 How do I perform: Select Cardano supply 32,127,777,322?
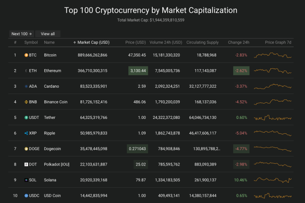click(203, 86)
